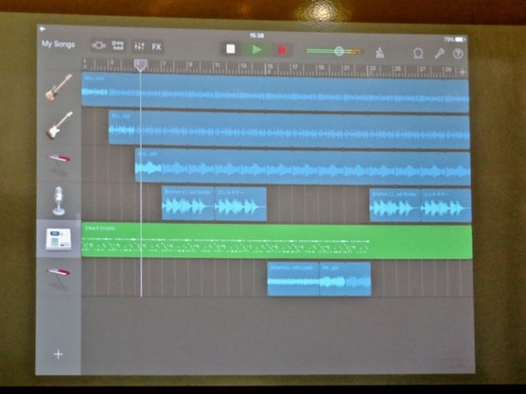526x394 pixels.
Task: Select the third track keyboard region
Action: click(303, 167)
